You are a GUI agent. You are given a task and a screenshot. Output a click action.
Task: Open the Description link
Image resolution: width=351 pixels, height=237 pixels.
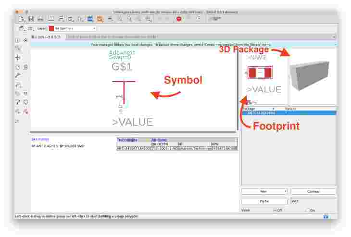click(x=40, y=139)
